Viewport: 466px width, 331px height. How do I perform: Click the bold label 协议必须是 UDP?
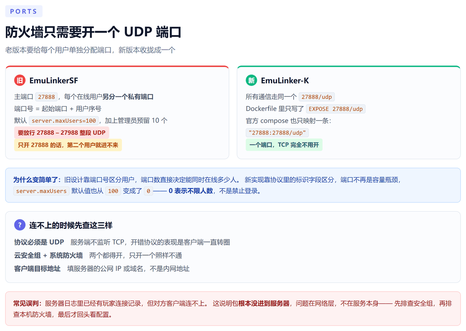(x=39, y=242)
